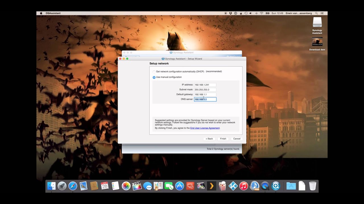
Task: Open Photos app in dock
Action: 126,186
